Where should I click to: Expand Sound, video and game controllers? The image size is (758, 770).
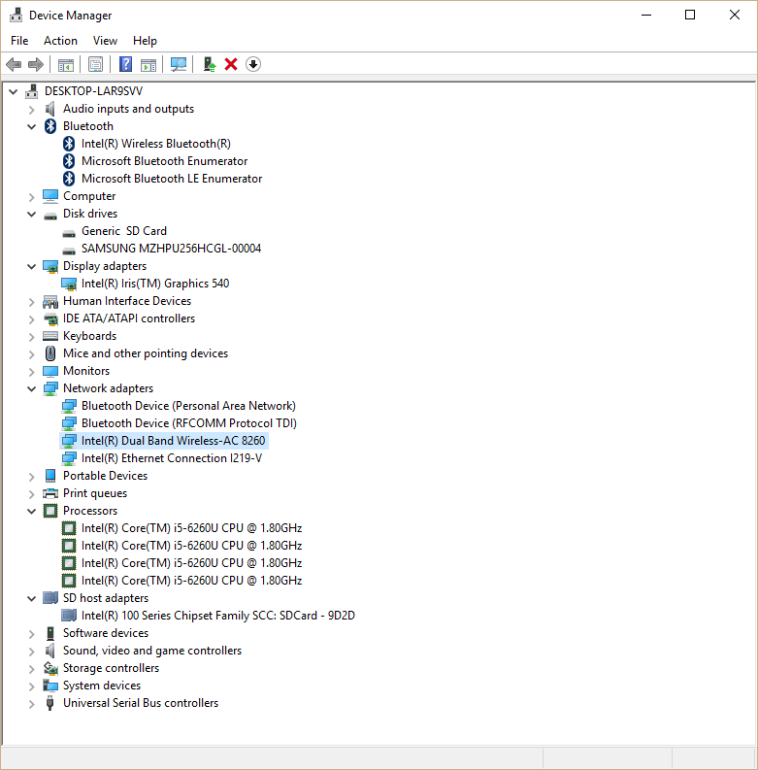[31, 652]
